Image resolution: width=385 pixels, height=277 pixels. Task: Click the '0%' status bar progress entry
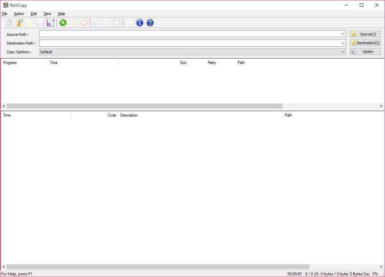[375, 274]
